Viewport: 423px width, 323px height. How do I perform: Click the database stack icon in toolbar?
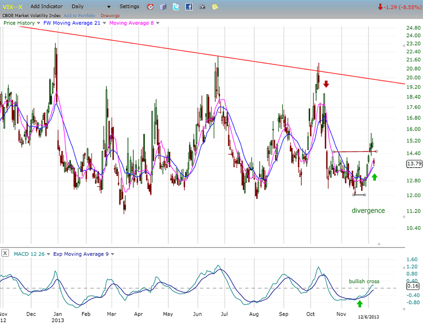pos(163,7)
